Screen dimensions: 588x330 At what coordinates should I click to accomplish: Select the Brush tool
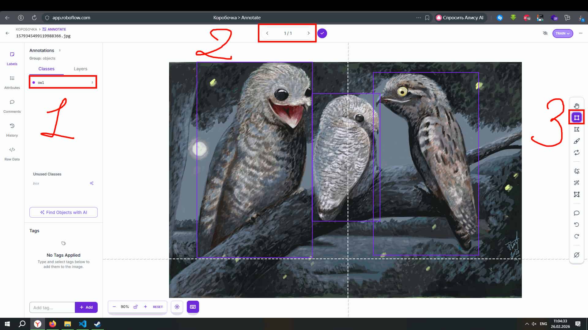[x=577, y=141]
